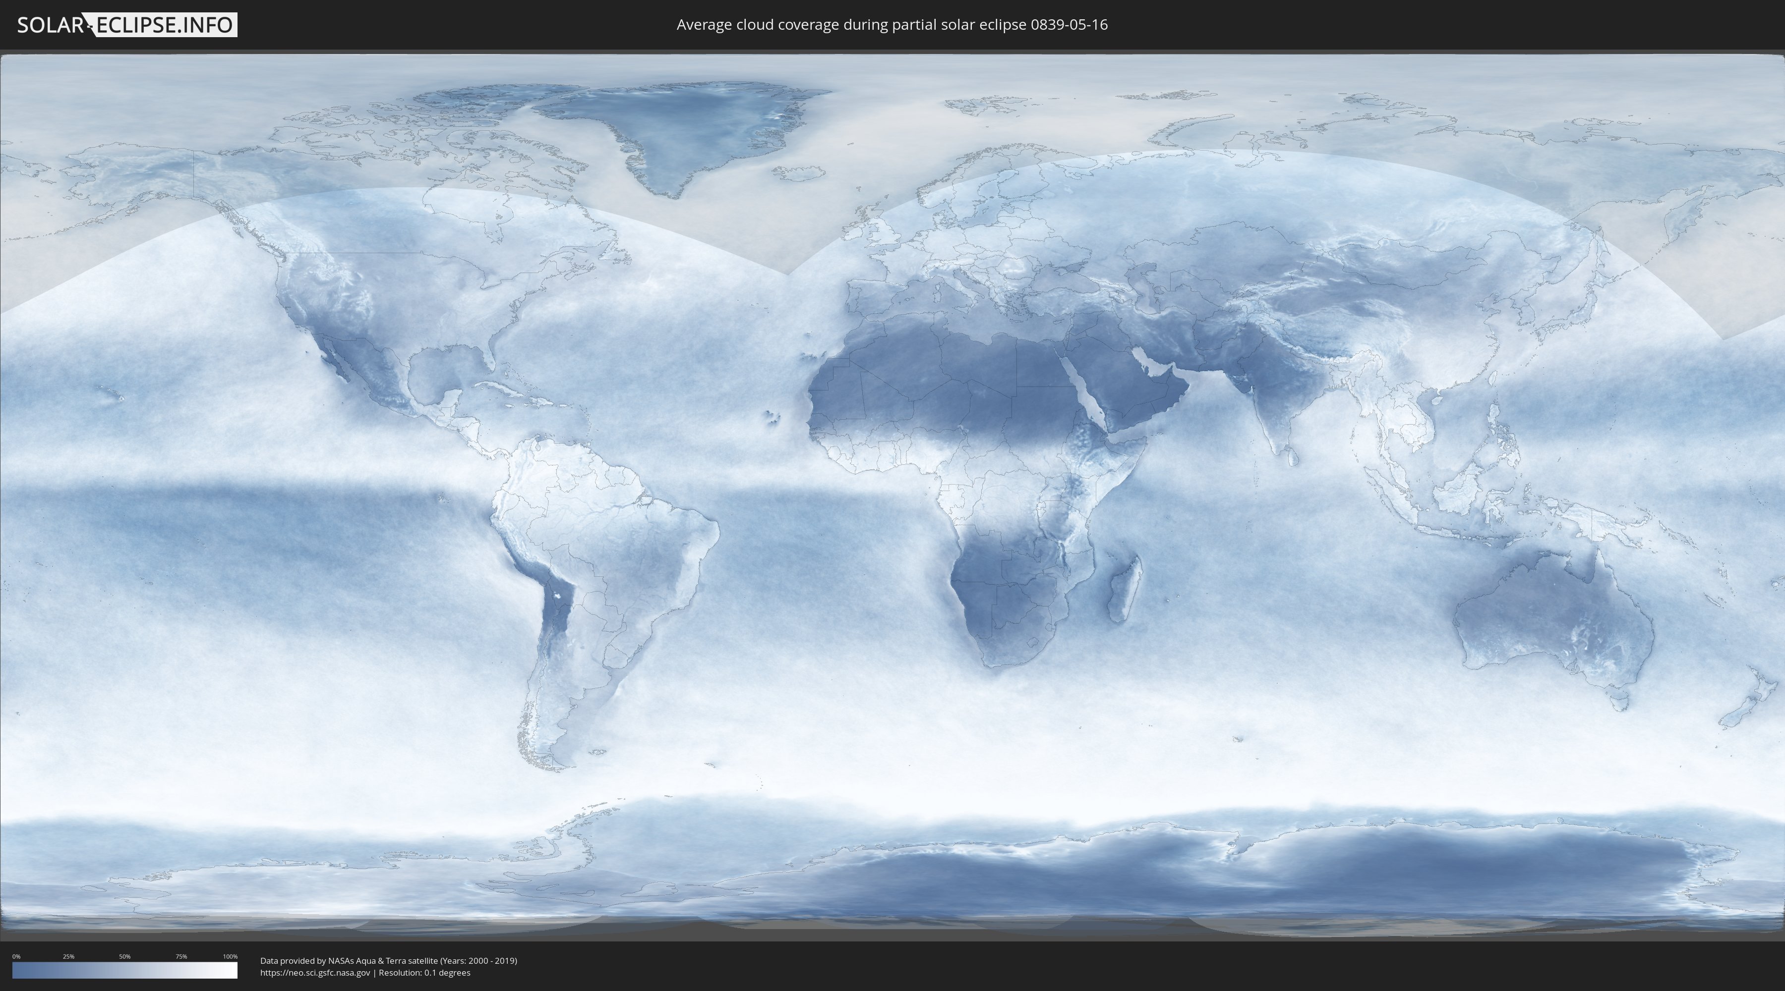1785x991 pixels.
Task: Click the 50% legend label
Action: point(125,956)
